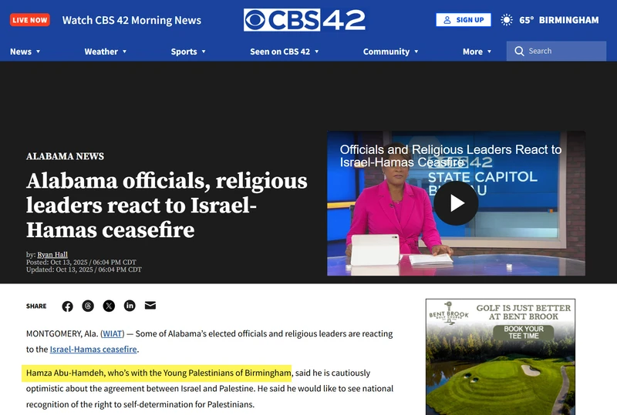This screenshot has width=617, height=415.
Task: Expand the News dropdown menu
Action: (25, 52)
